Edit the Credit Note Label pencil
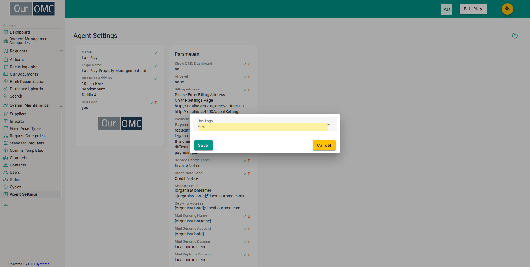The width and height of the screenshot is (530, 267). 245,174
